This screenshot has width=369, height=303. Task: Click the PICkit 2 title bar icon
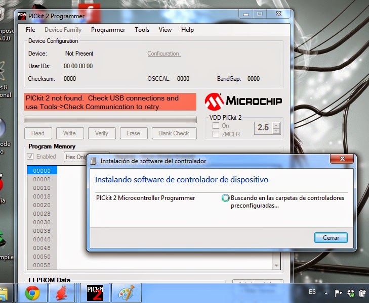click(22, 16)
